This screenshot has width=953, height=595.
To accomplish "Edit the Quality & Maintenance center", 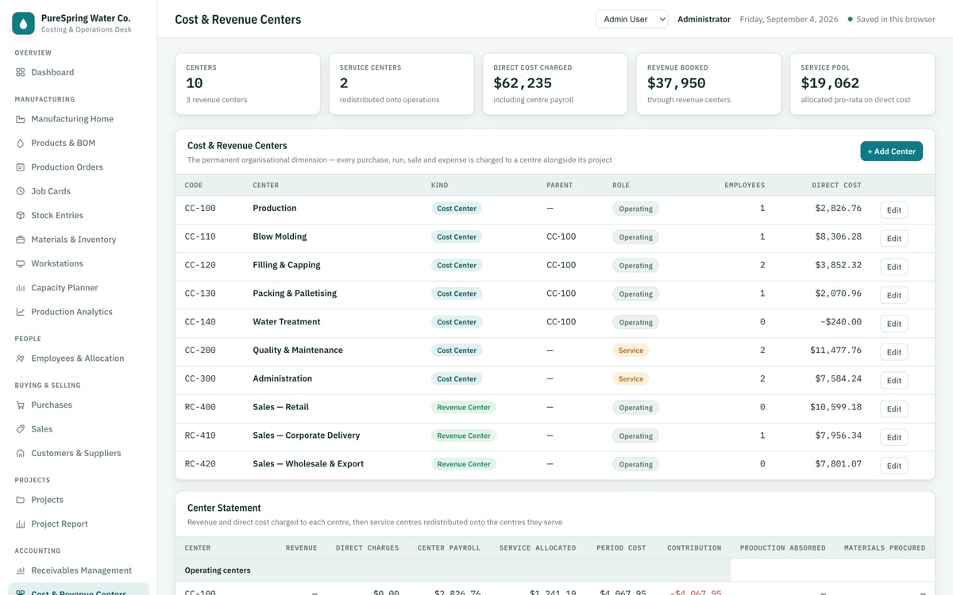I will (893, 352).
